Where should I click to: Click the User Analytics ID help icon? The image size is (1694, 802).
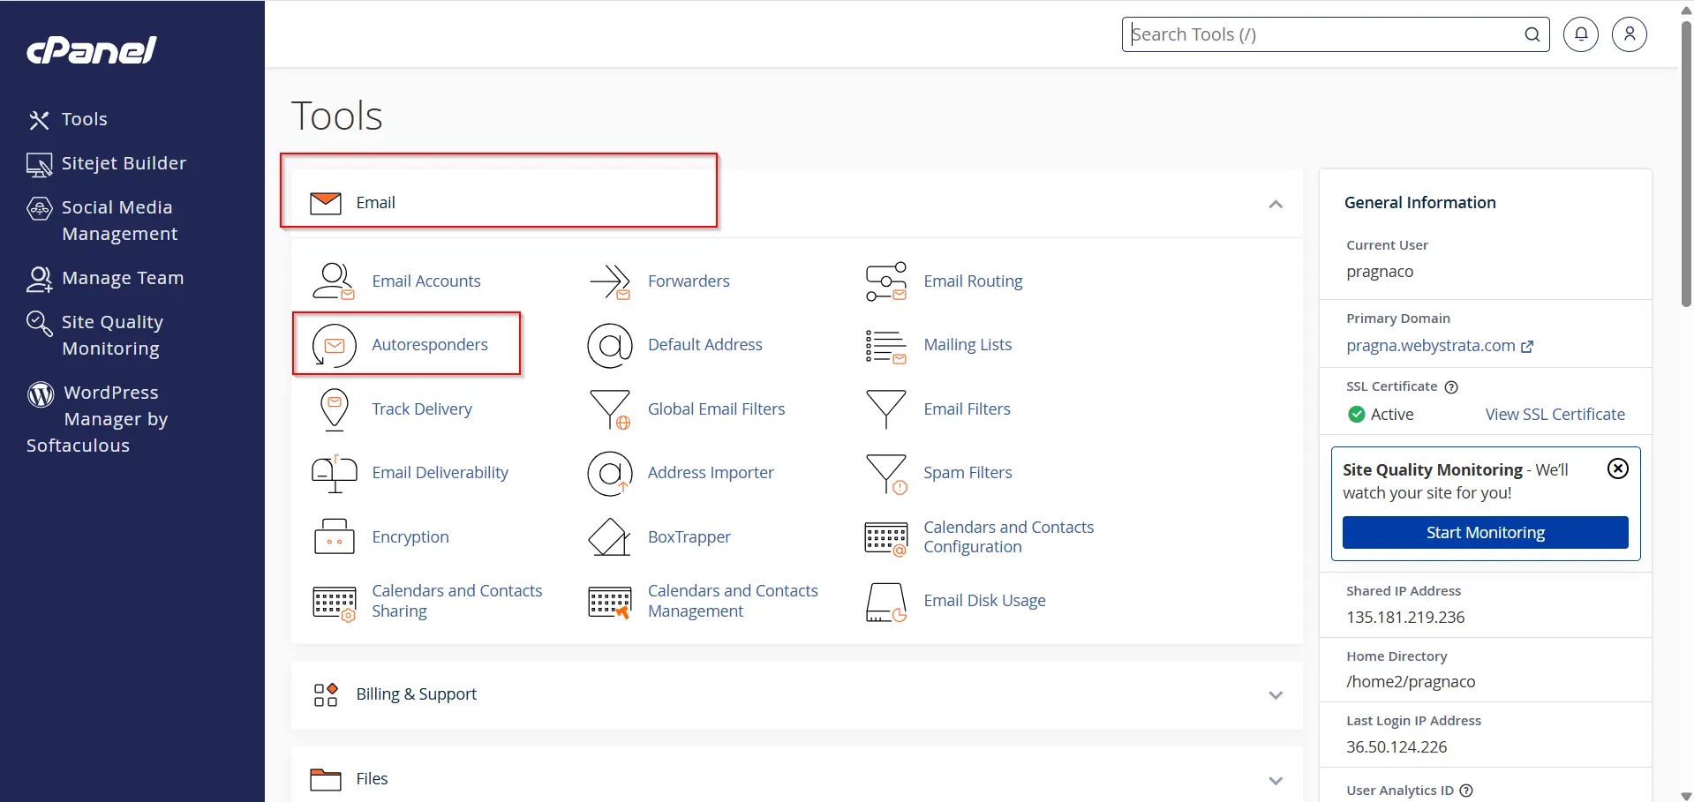(x=1466, y=791)
